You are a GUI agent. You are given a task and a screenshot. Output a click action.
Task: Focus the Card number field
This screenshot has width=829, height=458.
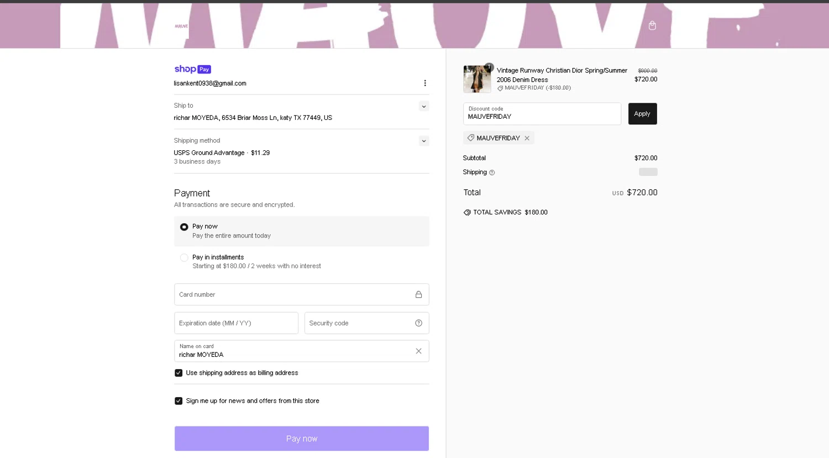tap(302, 294)
